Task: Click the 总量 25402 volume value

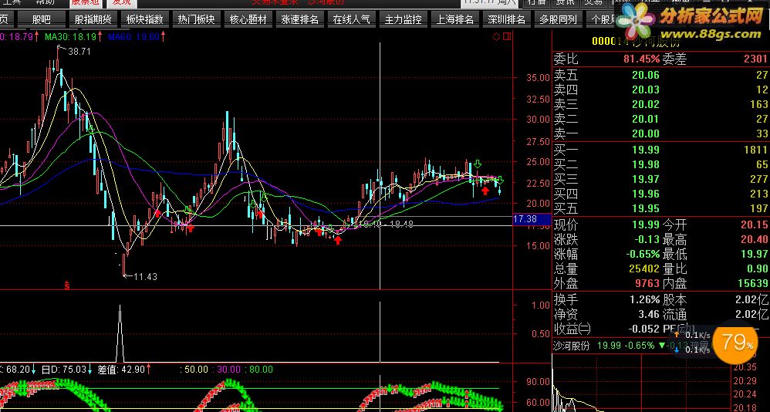Action: click(x=643, y=269)
